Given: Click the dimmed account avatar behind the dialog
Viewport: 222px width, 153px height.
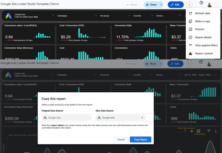Looking at the screenshot, I should click(x=209, y=64).
